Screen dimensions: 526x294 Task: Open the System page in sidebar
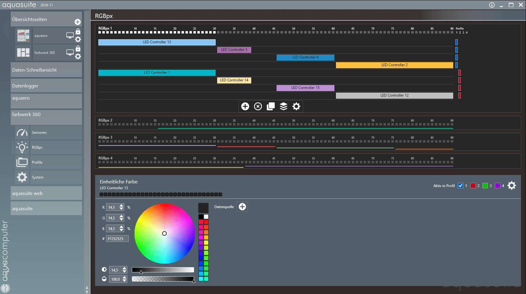(x=56, y=177)
